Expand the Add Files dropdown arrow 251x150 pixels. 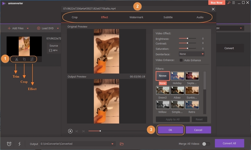click(28, 28)
